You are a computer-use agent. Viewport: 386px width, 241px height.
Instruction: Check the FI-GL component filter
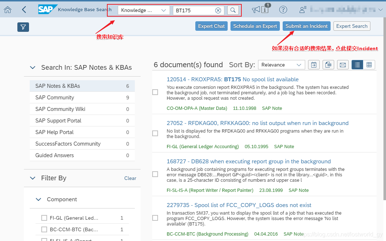coord(44,218)
